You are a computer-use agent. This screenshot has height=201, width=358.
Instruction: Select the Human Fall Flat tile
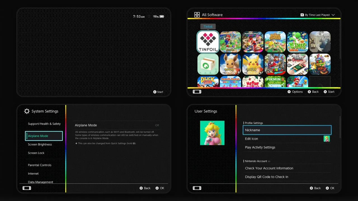point(320,42)
